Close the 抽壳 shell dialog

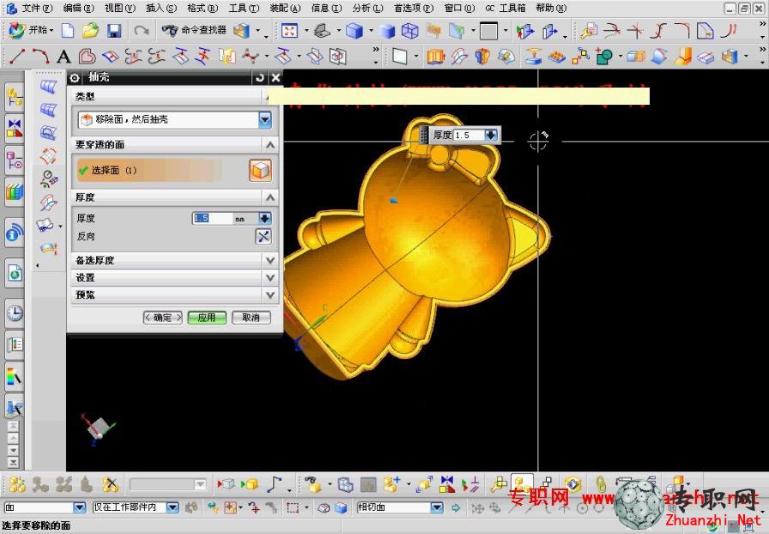pos(276,77)
